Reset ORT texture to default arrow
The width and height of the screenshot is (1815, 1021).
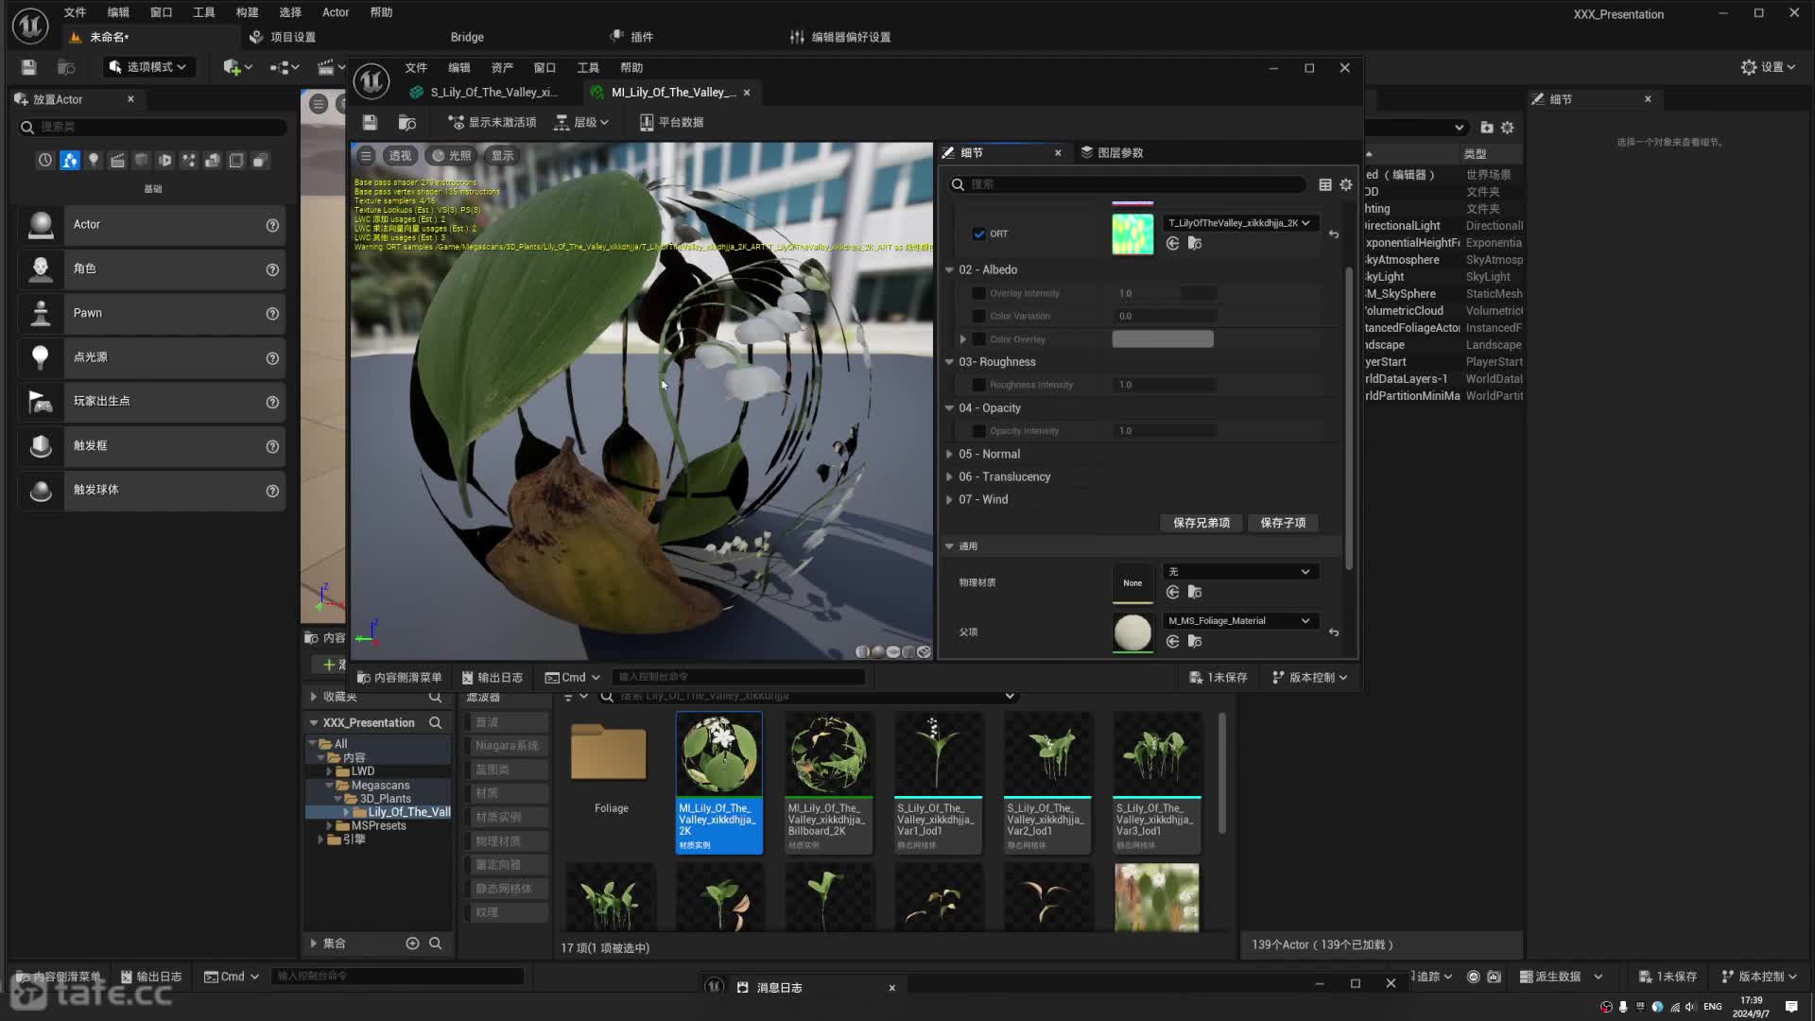click(1333, 234)
